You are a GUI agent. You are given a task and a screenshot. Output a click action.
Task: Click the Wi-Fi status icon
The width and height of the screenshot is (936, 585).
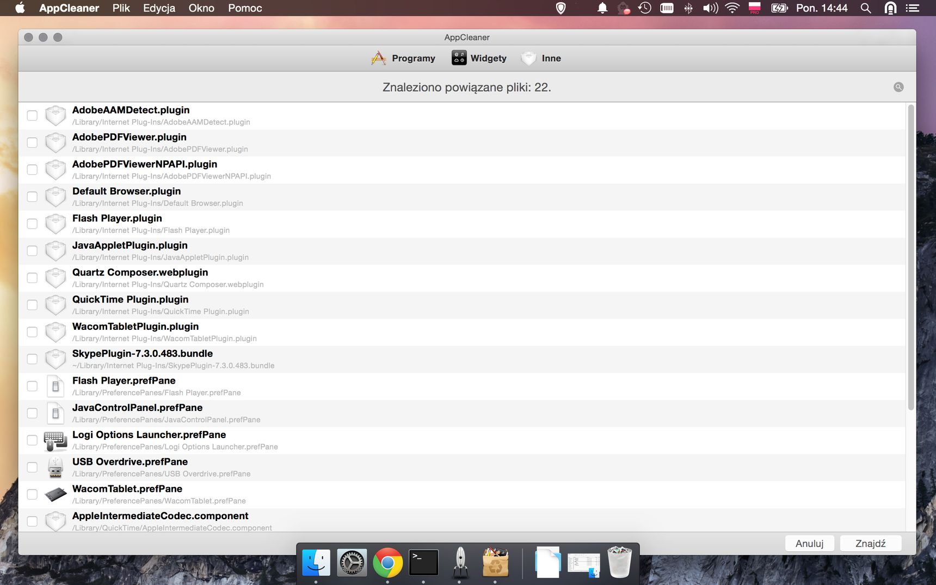click(732, 8)
